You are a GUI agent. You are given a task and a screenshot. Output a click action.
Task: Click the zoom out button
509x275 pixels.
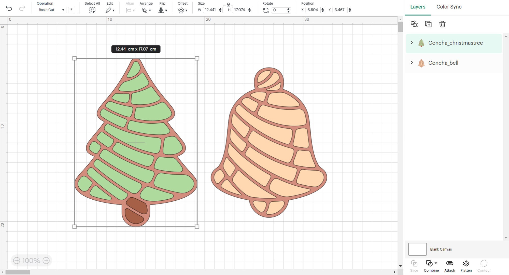[x=17, y=260]
